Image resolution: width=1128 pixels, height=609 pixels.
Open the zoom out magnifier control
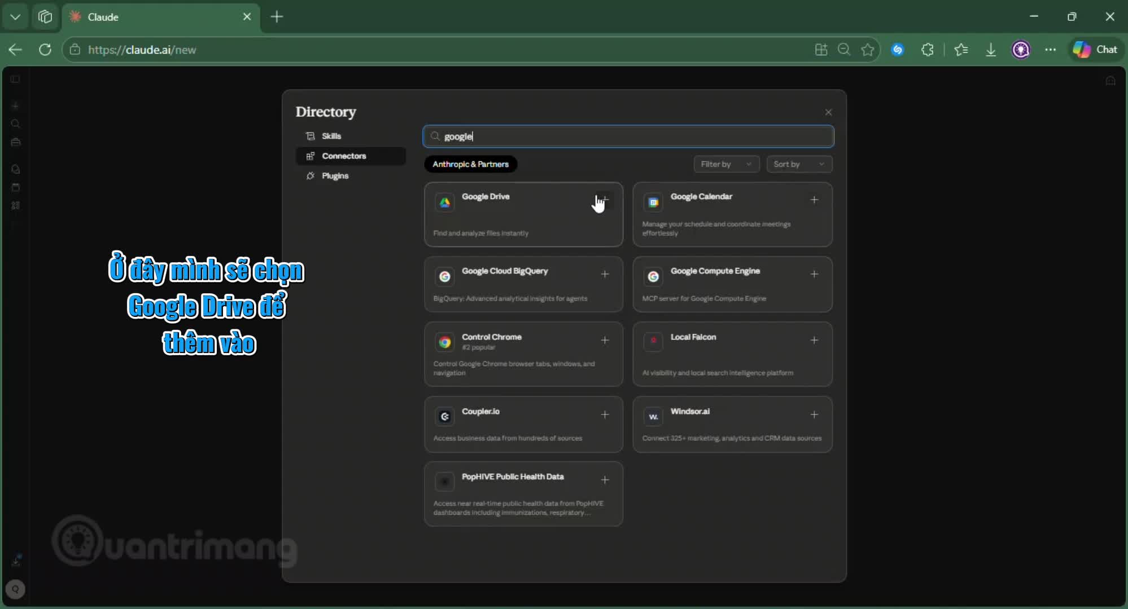tap(844, 50)
